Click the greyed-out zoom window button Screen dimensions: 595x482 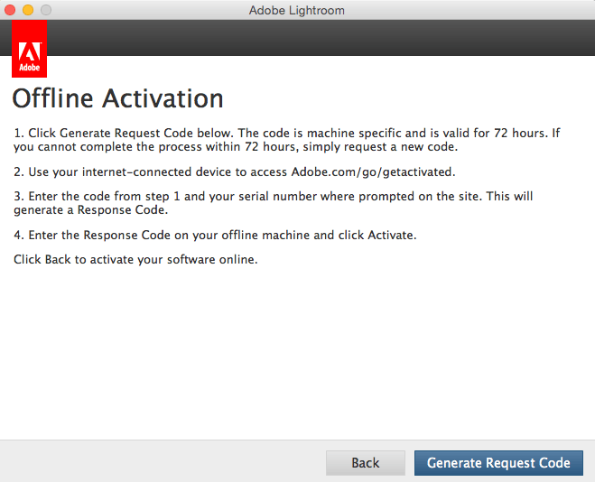(x=46, y=10)
